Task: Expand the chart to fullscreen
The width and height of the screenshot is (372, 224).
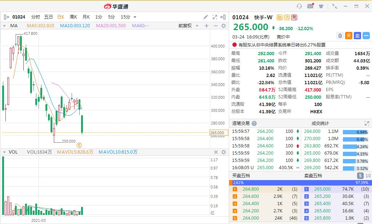Action: coord(215,17)
